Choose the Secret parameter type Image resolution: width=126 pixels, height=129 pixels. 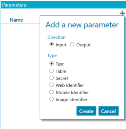pyautogui.click(x=52, y=78)
